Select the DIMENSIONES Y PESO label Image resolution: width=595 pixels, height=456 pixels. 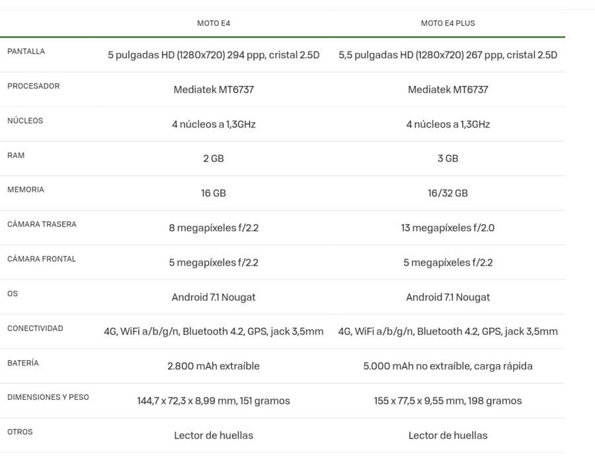[x=48, y=397]
